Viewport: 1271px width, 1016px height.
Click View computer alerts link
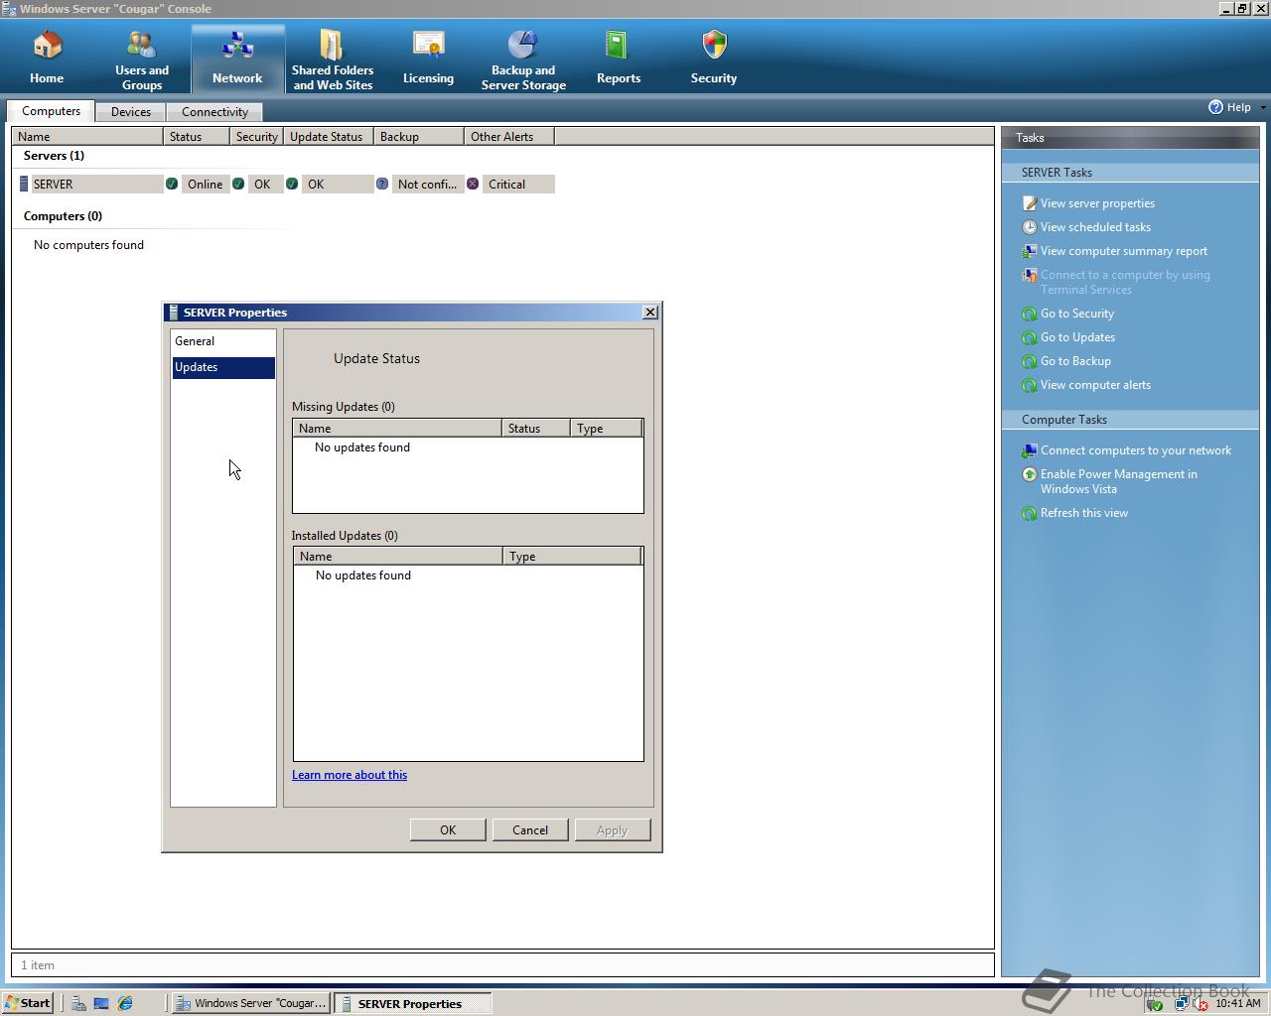[1095, 385]
